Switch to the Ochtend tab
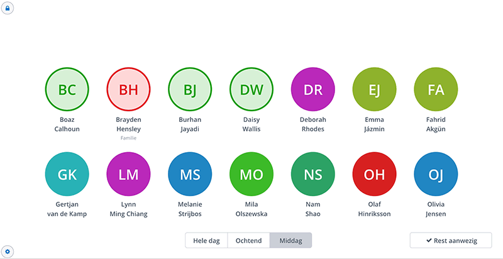This screenshot has height=259, width=503. pos(248,240)
